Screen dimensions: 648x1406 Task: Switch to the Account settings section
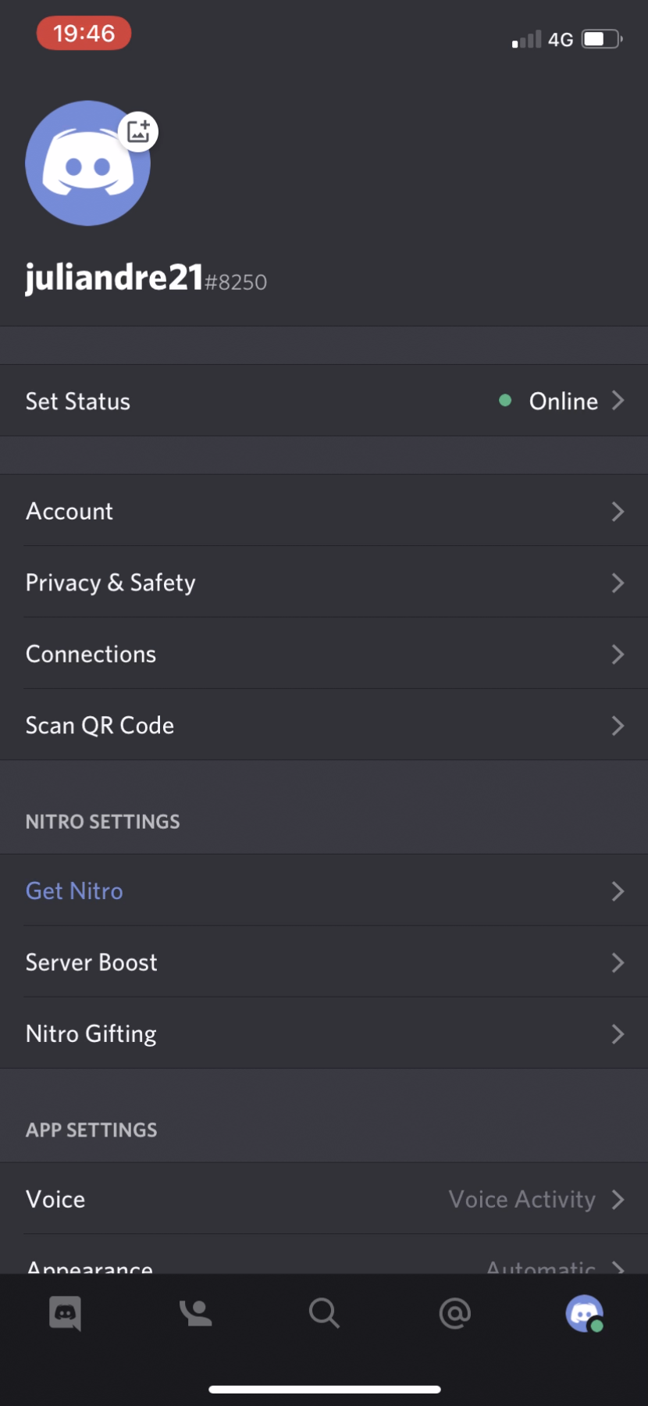click(324, 512)
